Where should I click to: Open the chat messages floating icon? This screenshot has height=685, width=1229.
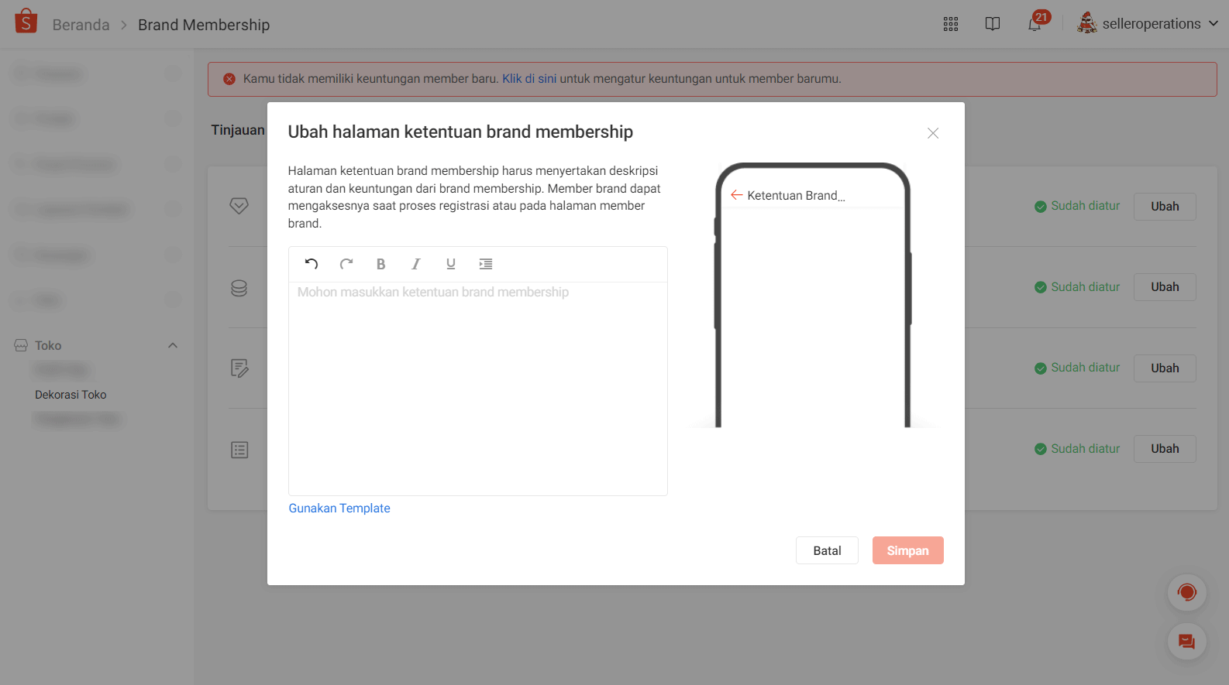coord(1187,642)
